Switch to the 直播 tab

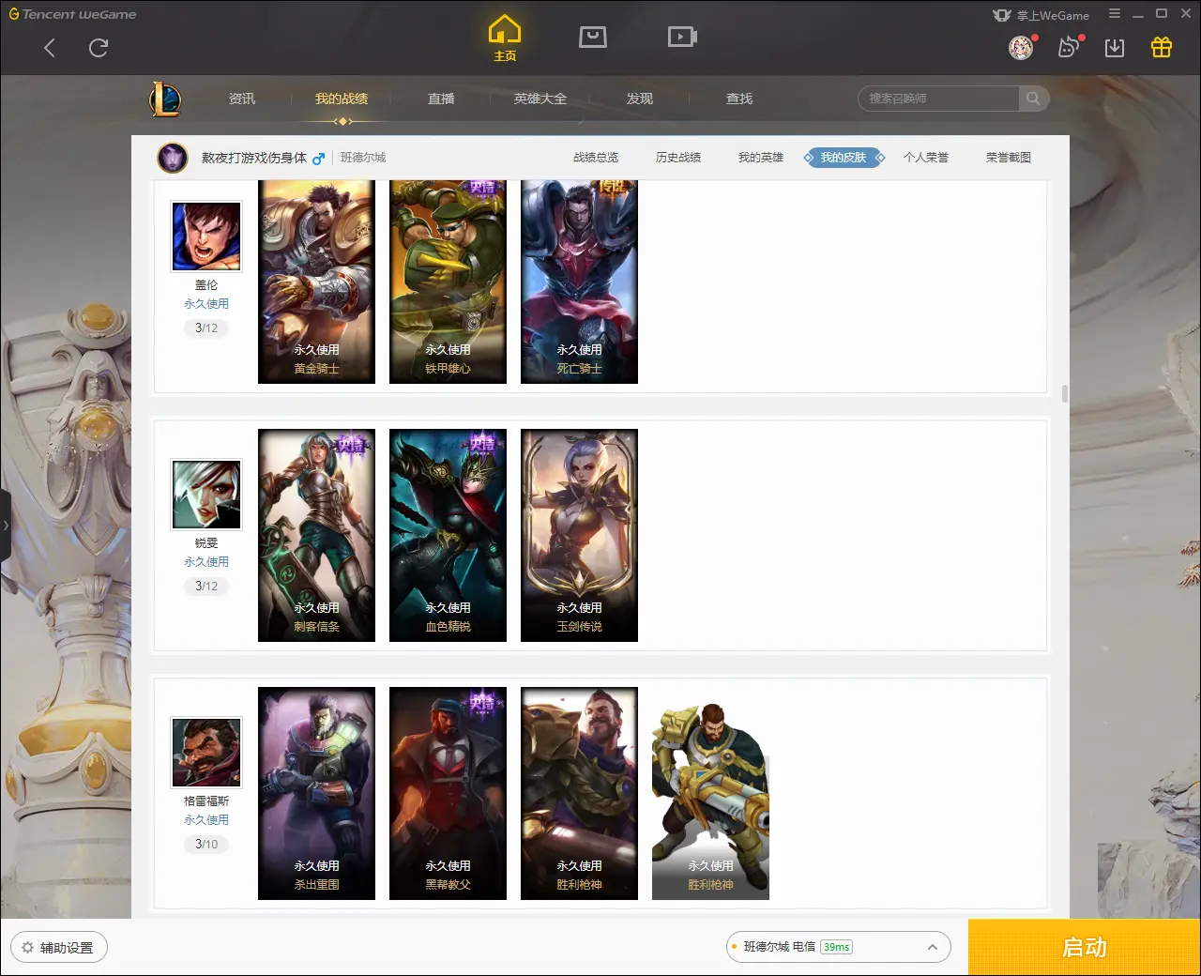[x=441, y=99]
